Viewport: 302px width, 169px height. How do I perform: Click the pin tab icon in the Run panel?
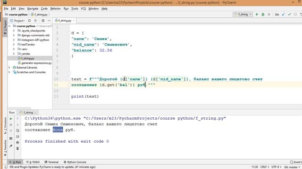(11, 146)
